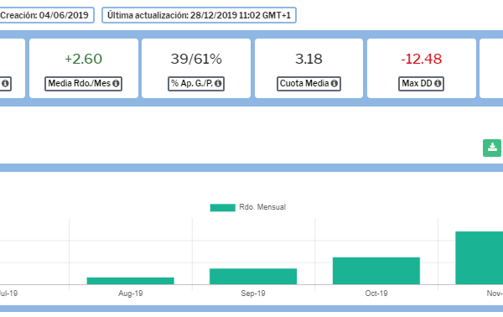This screenshot has width=503, height=317.
Task: Click the Max DD label button
Action: pos(421,84)
